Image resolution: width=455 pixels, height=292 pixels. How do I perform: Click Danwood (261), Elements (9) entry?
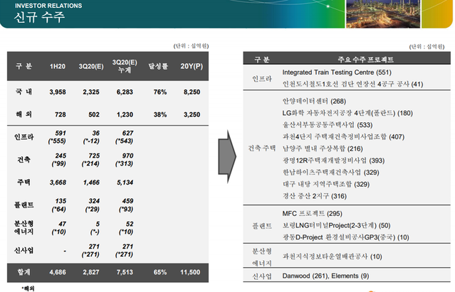[x=325, y=276]
